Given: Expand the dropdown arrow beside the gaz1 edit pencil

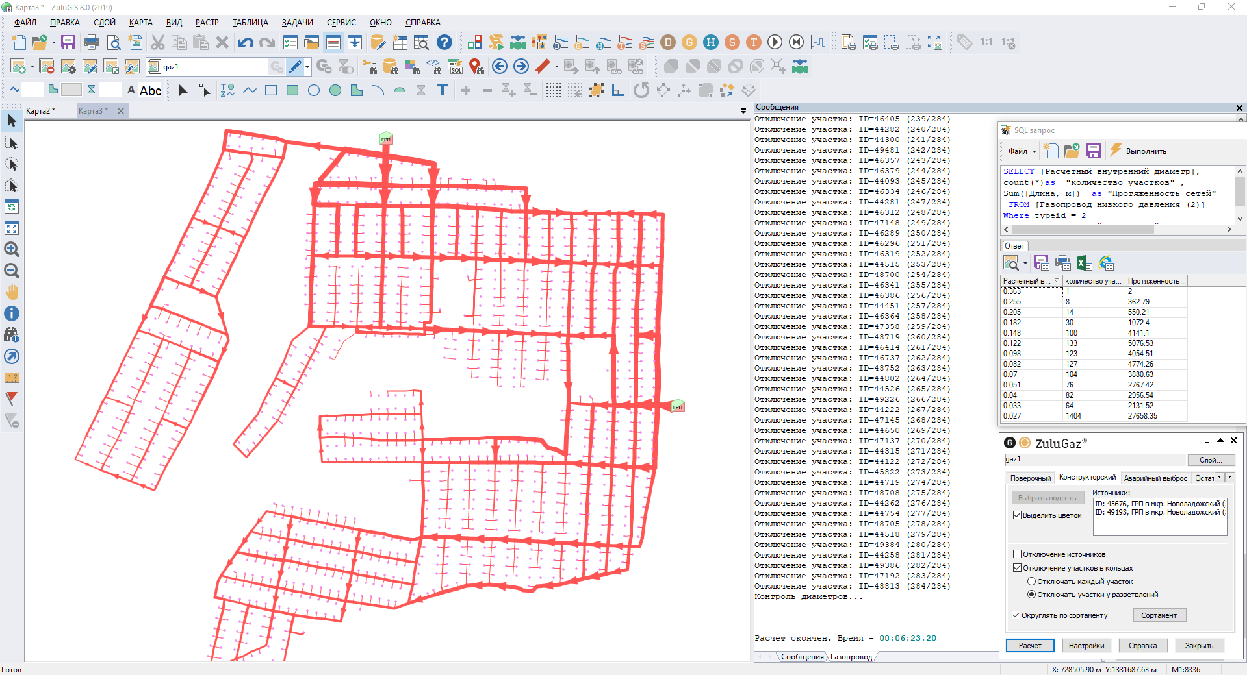Looking at the screenshot, I should point(307,67).
